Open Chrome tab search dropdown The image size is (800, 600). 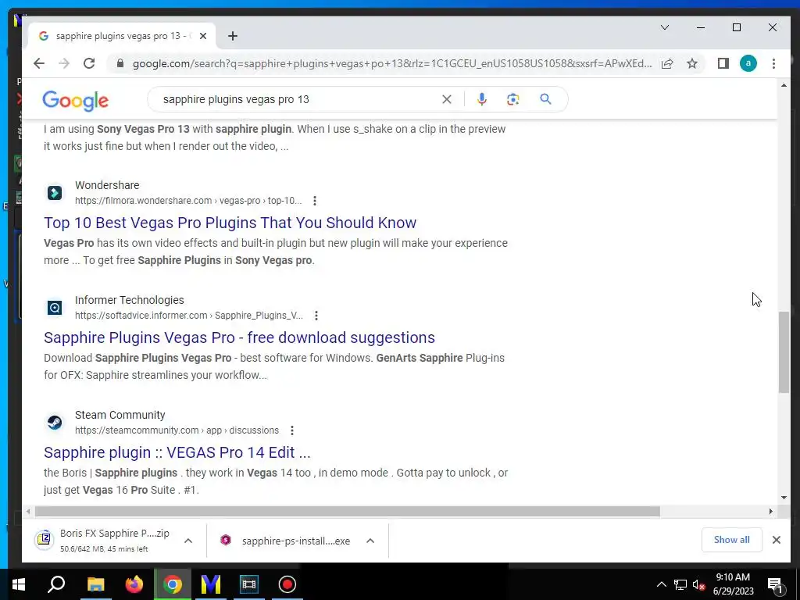point(665,27)
